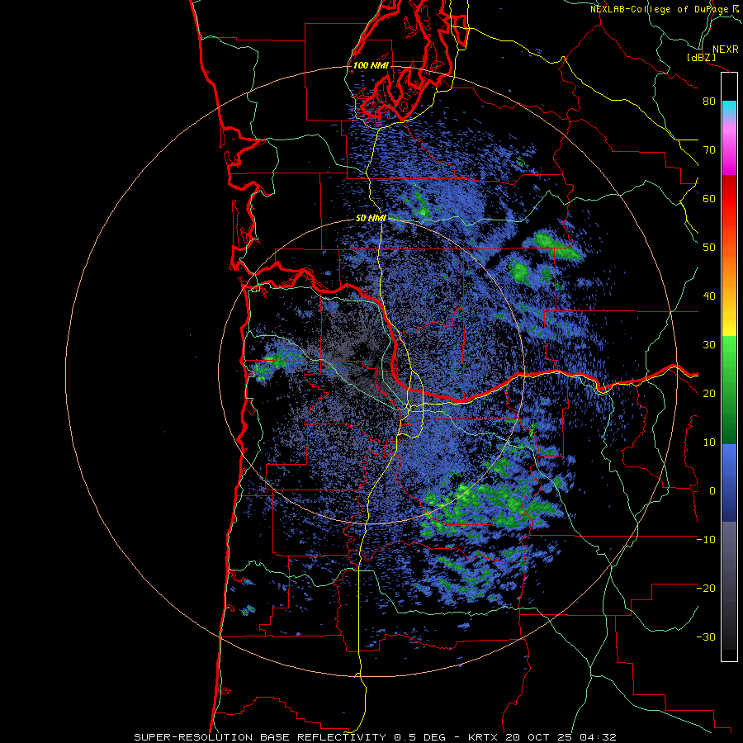Click the 50 dBZ scale label
The image size is (743, 743).
click(709, 248)
